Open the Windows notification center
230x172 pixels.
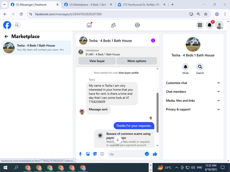[x=223, y=167]
